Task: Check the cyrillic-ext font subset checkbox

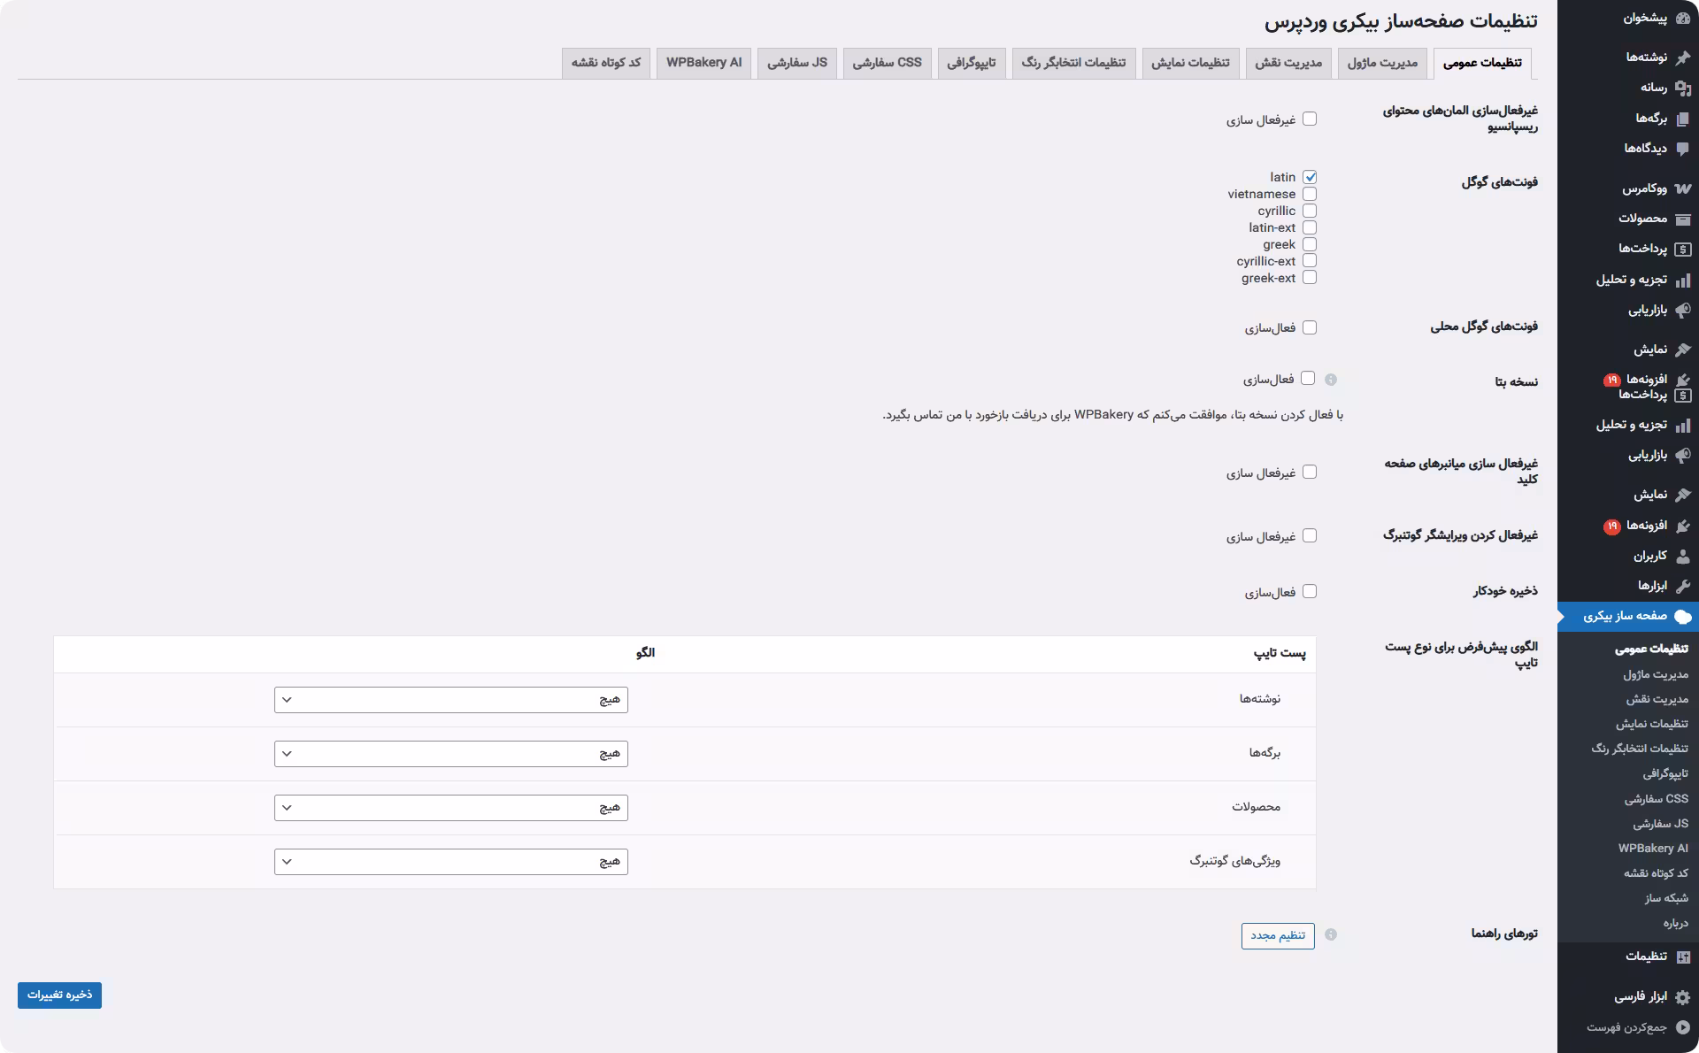Action: pos(1310,260)
